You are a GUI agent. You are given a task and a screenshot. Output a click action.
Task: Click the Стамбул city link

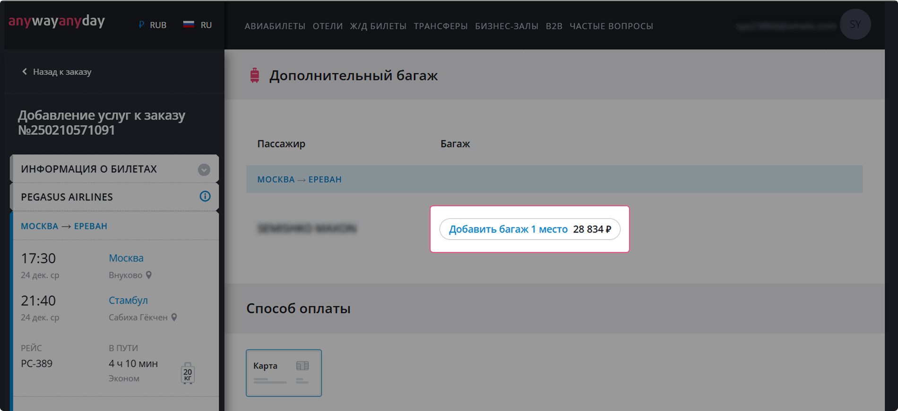pyautogui.click(x=128, y=300)
